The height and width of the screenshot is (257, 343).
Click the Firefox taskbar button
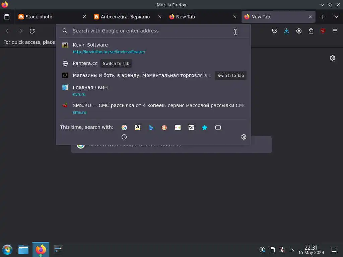41,250
